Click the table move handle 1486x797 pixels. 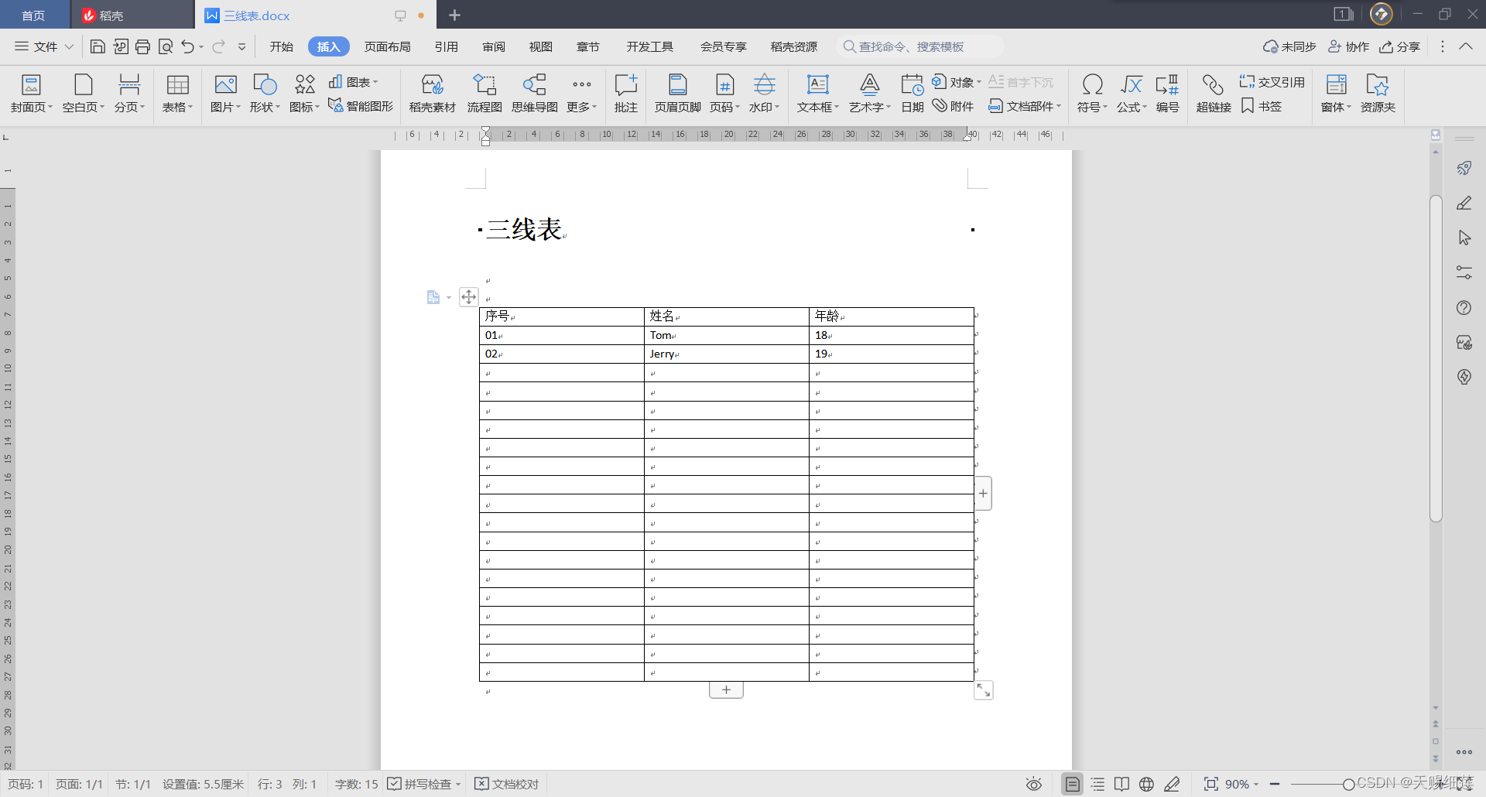pos(469,297)
